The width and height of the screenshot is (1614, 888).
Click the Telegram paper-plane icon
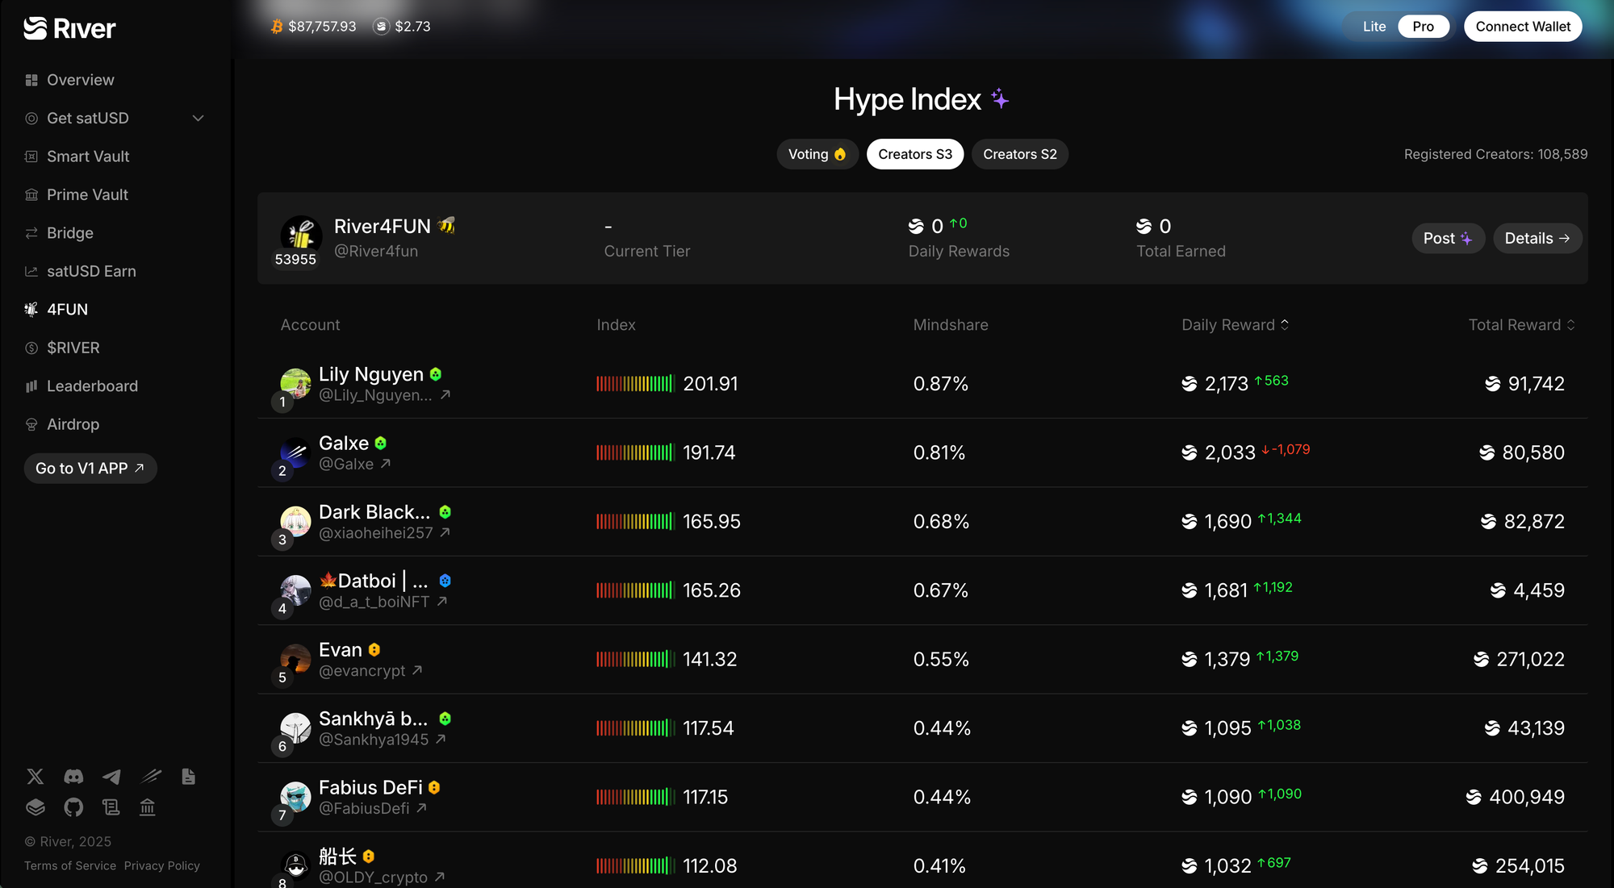pyautogui.click(x=111, y=777)
